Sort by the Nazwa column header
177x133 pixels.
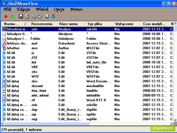(15, 24)
